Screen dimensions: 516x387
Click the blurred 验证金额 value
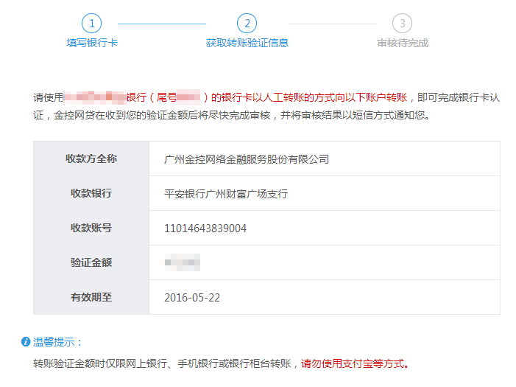[183, 262]
